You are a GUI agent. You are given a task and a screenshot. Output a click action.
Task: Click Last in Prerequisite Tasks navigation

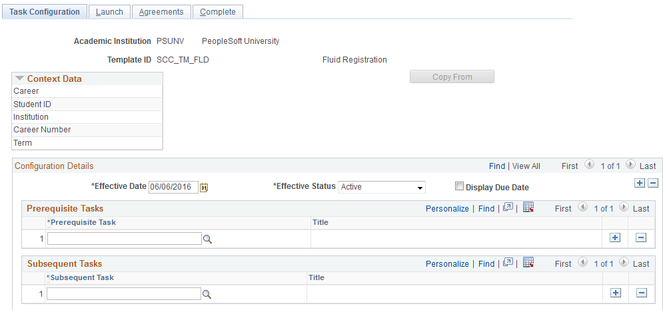(641, 209)
